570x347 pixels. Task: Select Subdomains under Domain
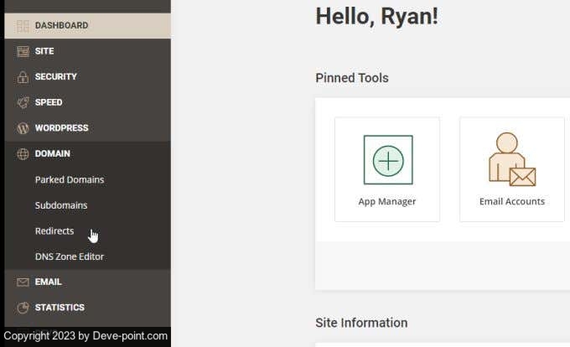(61, 205)
